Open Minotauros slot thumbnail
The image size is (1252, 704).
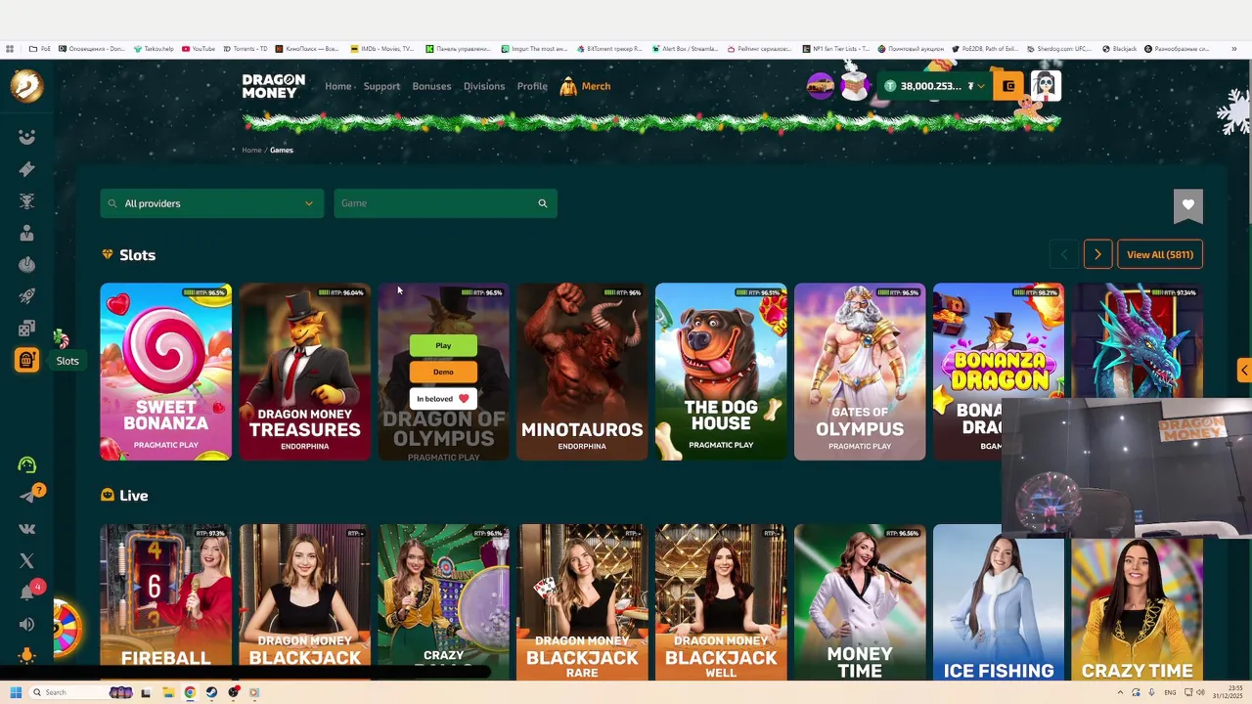tap(582, 372)
